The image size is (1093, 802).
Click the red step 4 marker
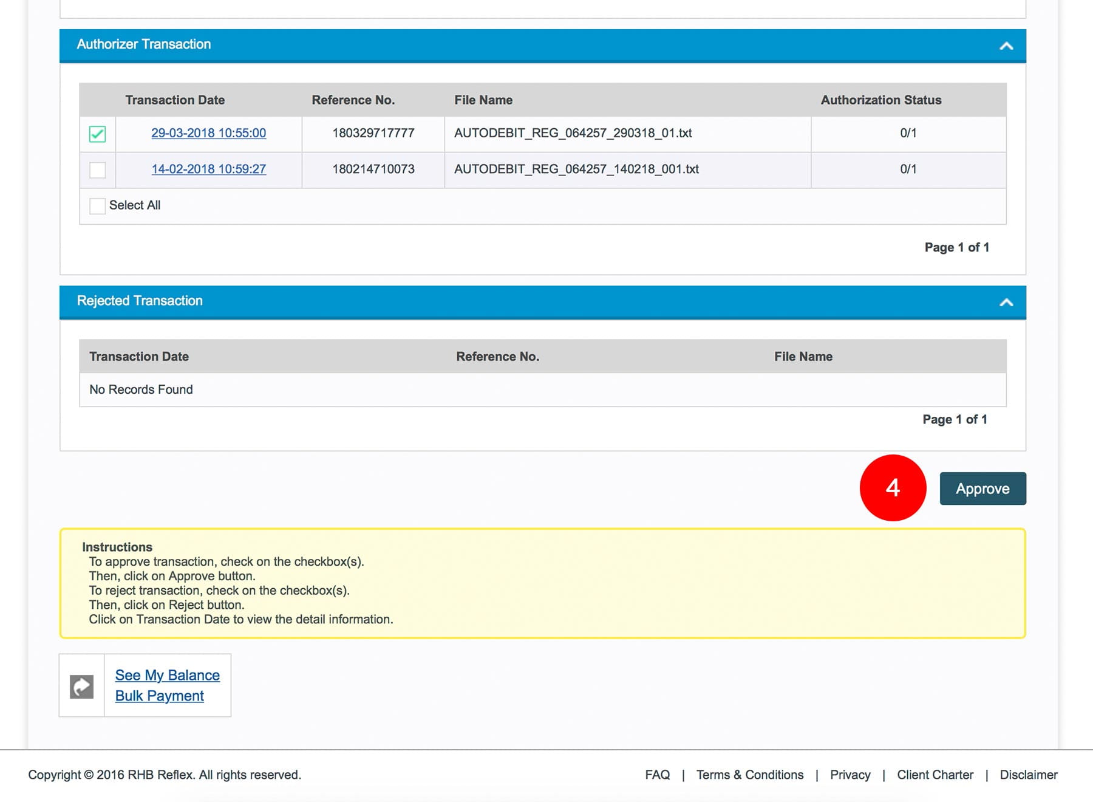893,488
